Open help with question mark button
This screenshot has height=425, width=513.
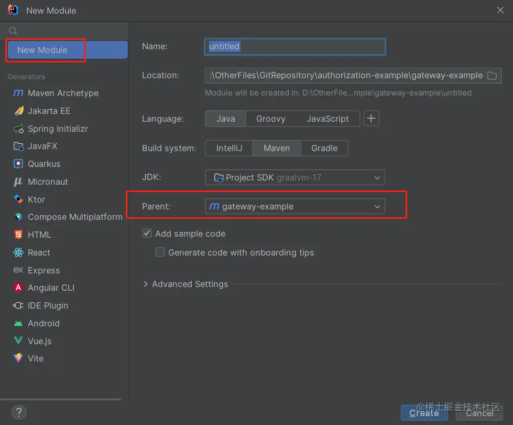(x=19, y=412)
